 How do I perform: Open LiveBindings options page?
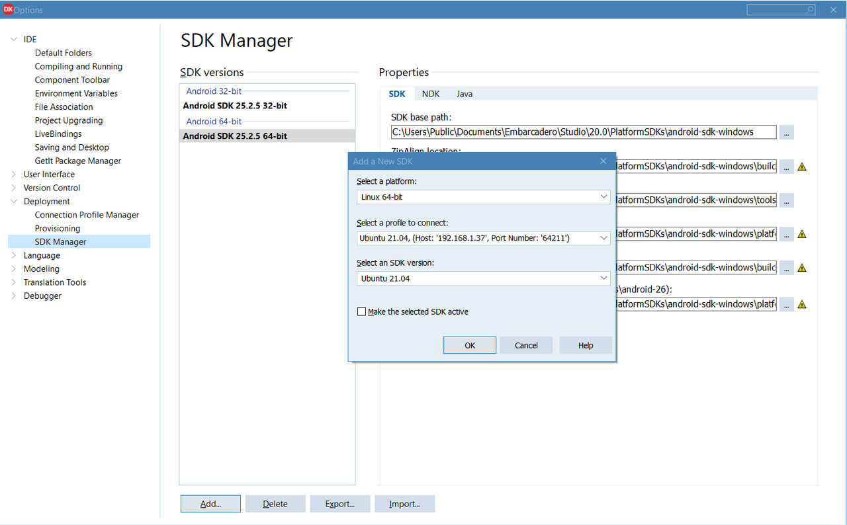[58, 134]
